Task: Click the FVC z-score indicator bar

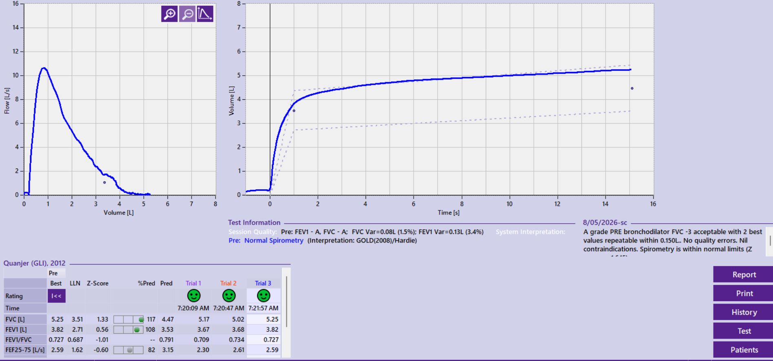Action: (128, 319)
